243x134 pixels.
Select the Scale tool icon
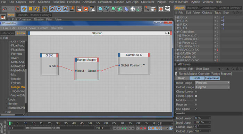(x=31, y=9)
